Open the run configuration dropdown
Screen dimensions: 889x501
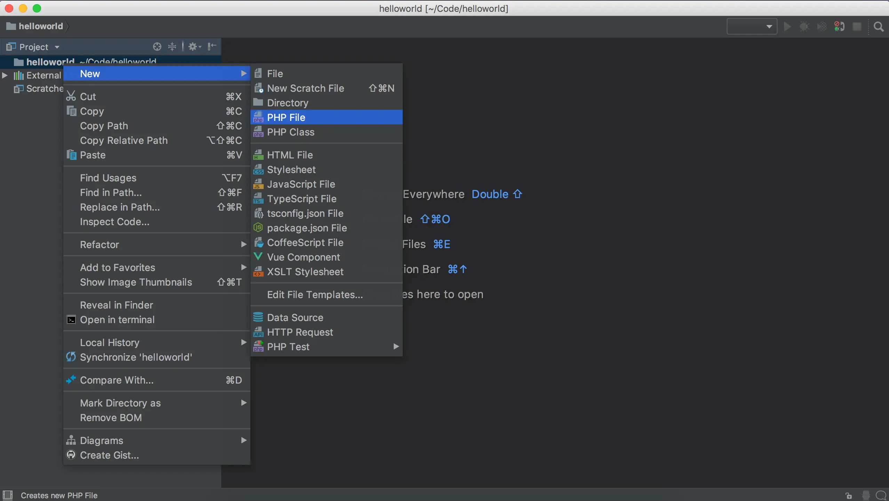point(752,27)
